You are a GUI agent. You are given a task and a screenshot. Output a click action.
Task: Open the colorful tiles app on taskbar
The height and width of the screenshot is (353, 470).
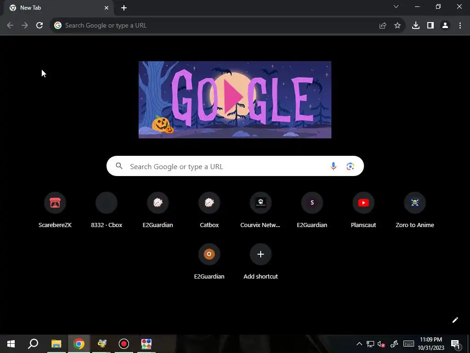(x=146, y=344)
